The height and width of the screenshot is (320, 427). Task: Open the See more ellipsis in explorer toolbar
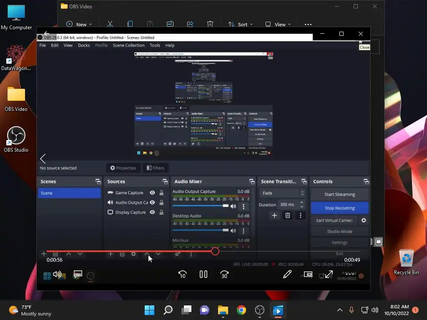[x=308, y=24]
